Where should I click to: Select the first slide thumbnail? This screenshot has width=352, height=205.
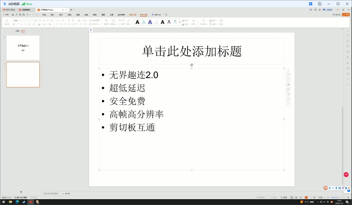pyautogui.click(x=23, y=48)
